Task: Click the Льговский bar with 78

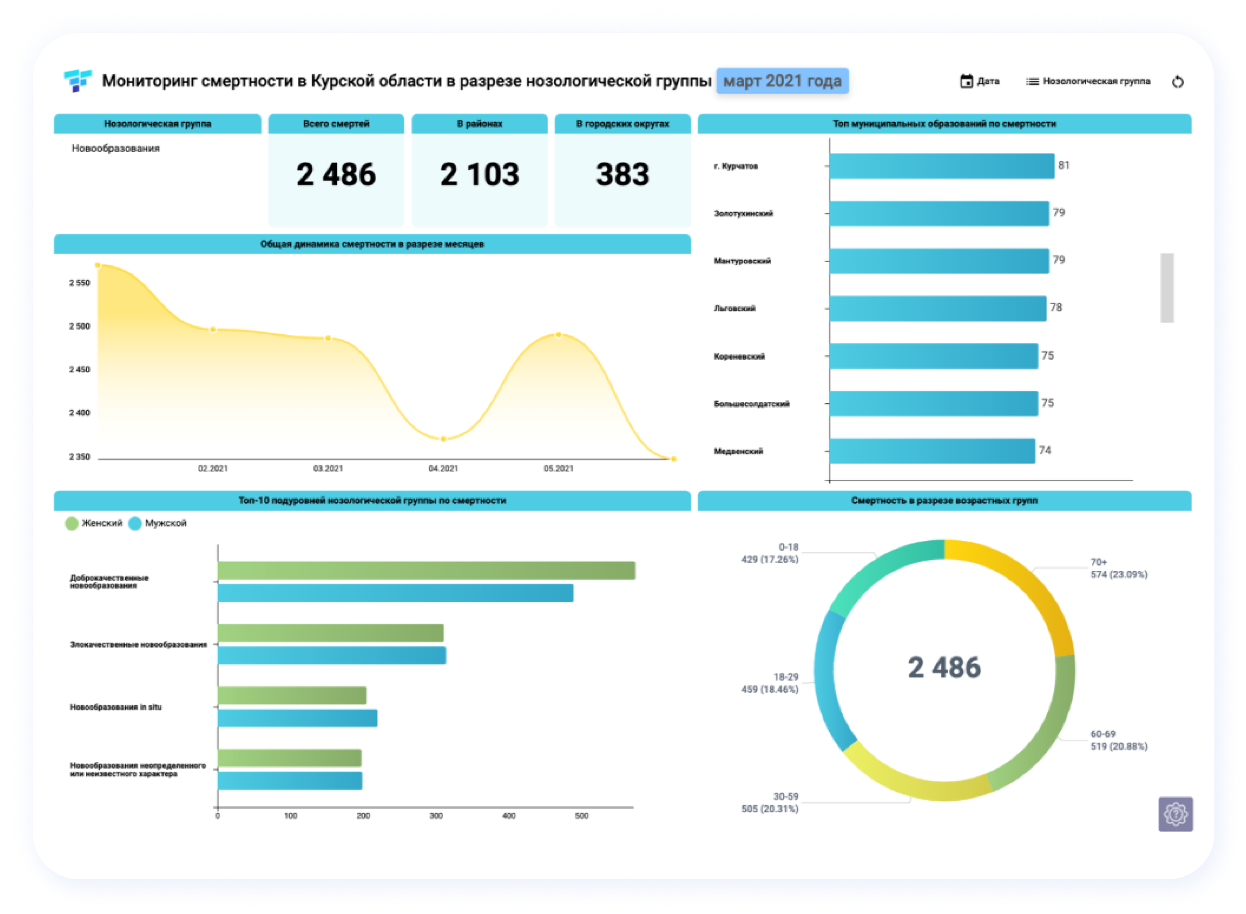Action: 938,308
